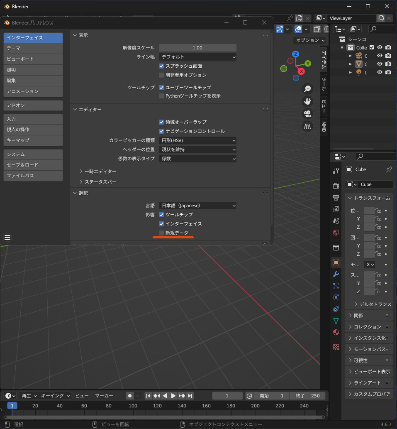The height and width of the screenshot is (429, 397).
Task: Open the Material properties tab icon
Action: [x=336, y=332]
